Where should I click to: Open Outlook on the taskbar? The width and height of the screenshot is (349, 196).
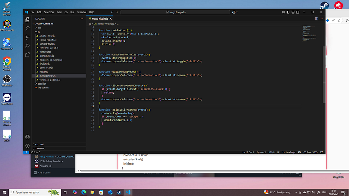(x=110, y=193)
